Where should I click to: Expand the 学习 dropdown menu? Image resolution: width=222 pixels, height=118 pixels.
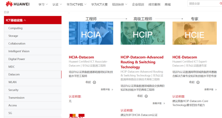point(43,4)
